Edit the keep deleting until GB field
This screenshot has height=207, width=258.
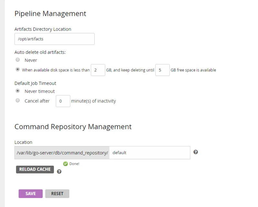(x=163, y=70)
